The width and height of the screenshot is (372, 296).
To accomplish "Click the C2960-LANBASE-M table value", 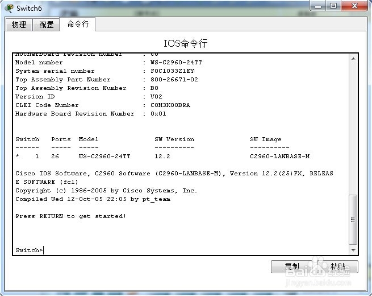I will [x=280, y=156].
